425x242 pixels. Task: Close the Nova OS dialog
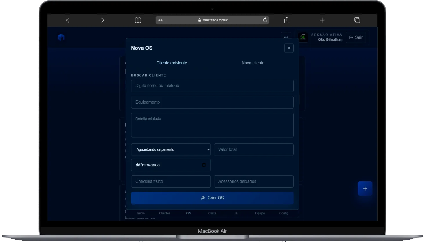click(289, 48)
